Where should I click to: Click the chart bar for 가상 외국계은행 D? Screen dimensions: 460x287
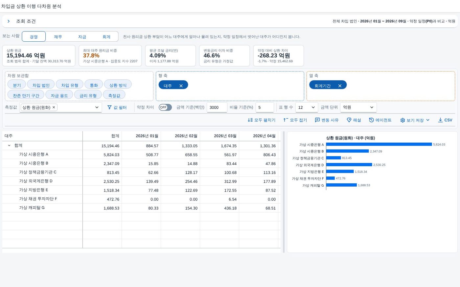point(349,165)
